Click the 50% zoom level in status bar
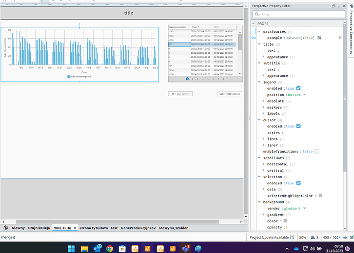 (302, 237)
